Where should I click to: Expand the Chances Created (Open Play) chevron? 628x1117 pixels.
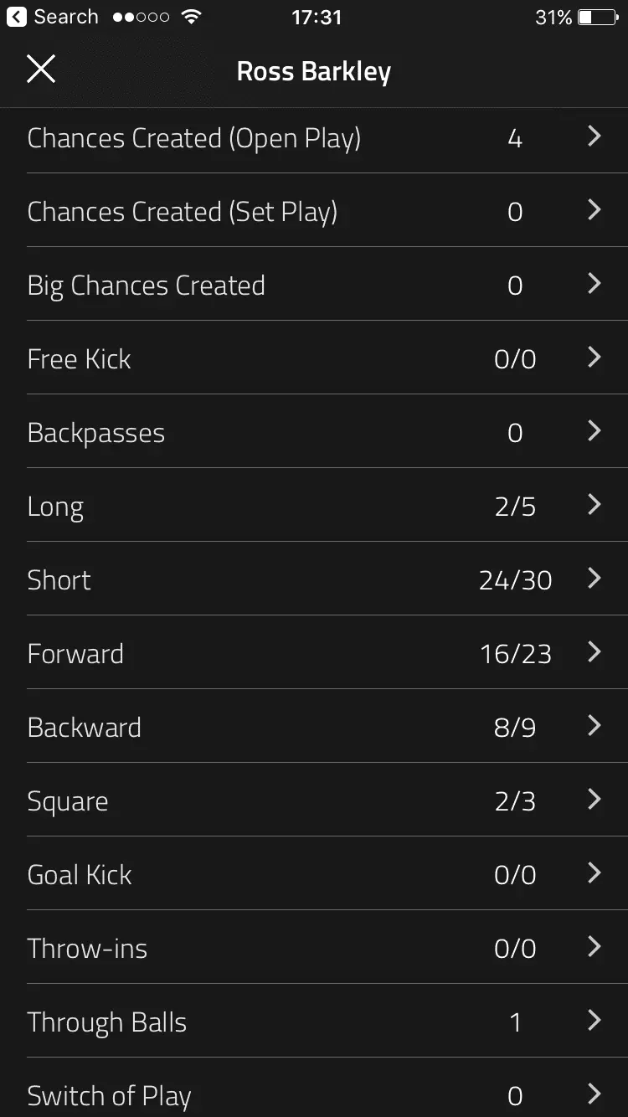coord(594,136)
